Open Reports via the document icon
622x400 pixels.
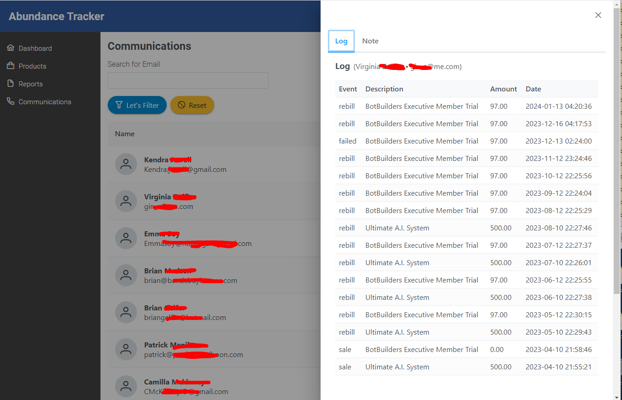coord(11,84)
